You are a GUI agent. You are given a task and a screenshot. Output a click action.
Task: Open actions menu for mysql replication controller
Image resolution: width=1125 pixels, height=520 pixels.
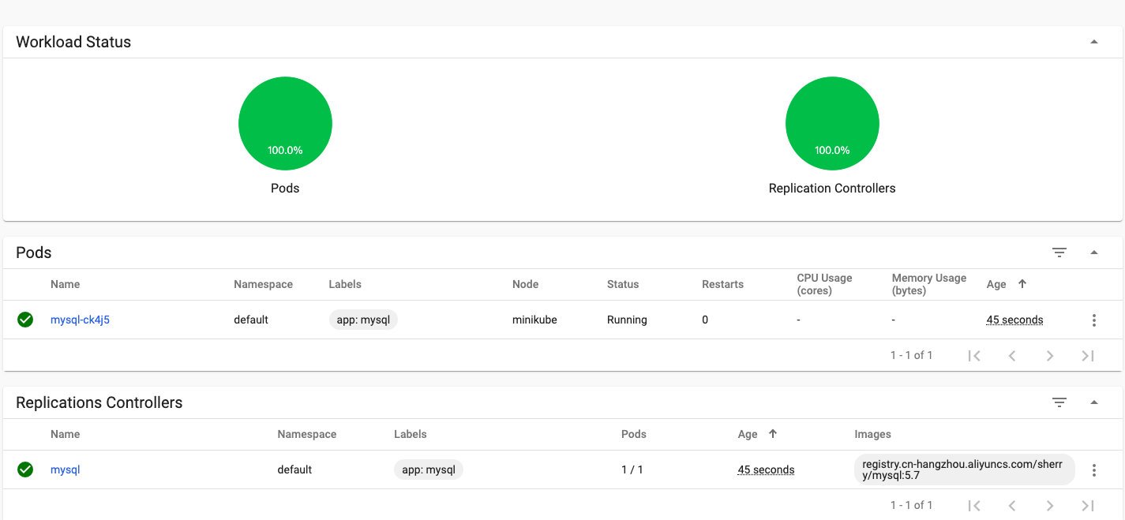pos(1094,470)
